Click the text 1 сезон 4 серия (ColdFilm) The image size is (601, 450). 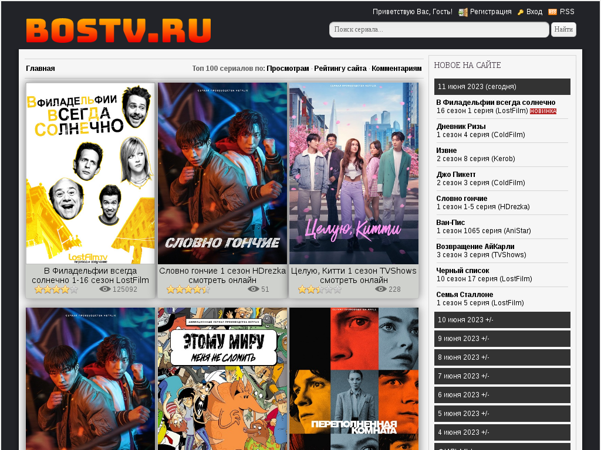point(481,135)
